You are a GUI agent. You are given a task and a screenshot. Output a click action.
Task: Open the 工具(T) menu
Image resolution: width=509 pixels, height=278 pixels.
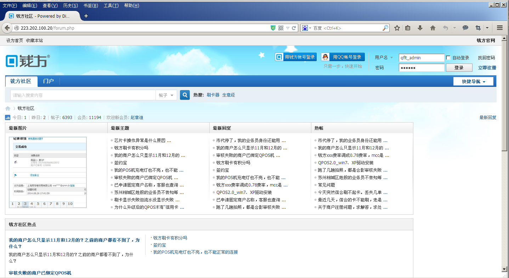pos(111,6)
